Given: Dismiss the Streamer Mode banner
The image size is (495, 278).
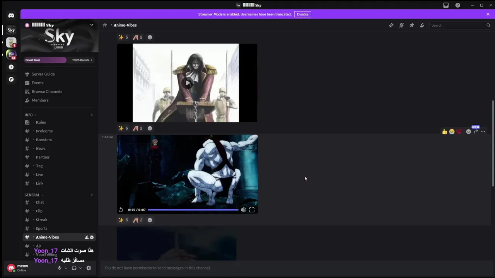Looking at the screenshot, I should pos(488,14).
